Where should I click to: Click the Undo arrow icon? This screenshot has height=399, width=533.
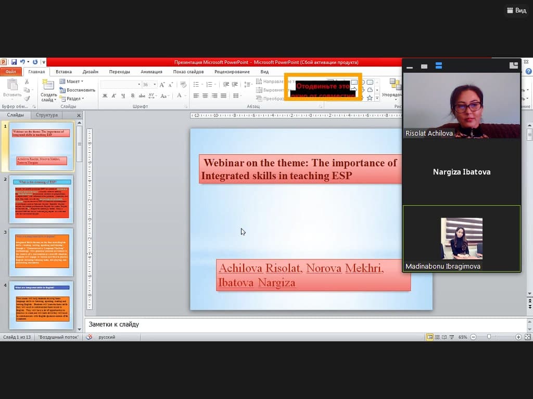click(22, 62)
